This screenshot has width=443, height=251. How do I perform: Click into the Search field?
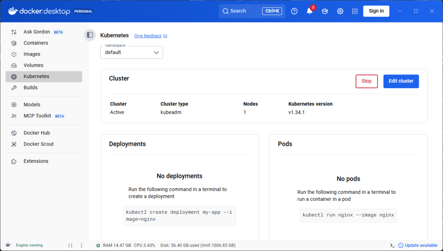[252, 11]
